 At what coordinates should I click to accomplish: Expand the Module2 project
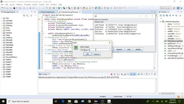coord(2,40)
